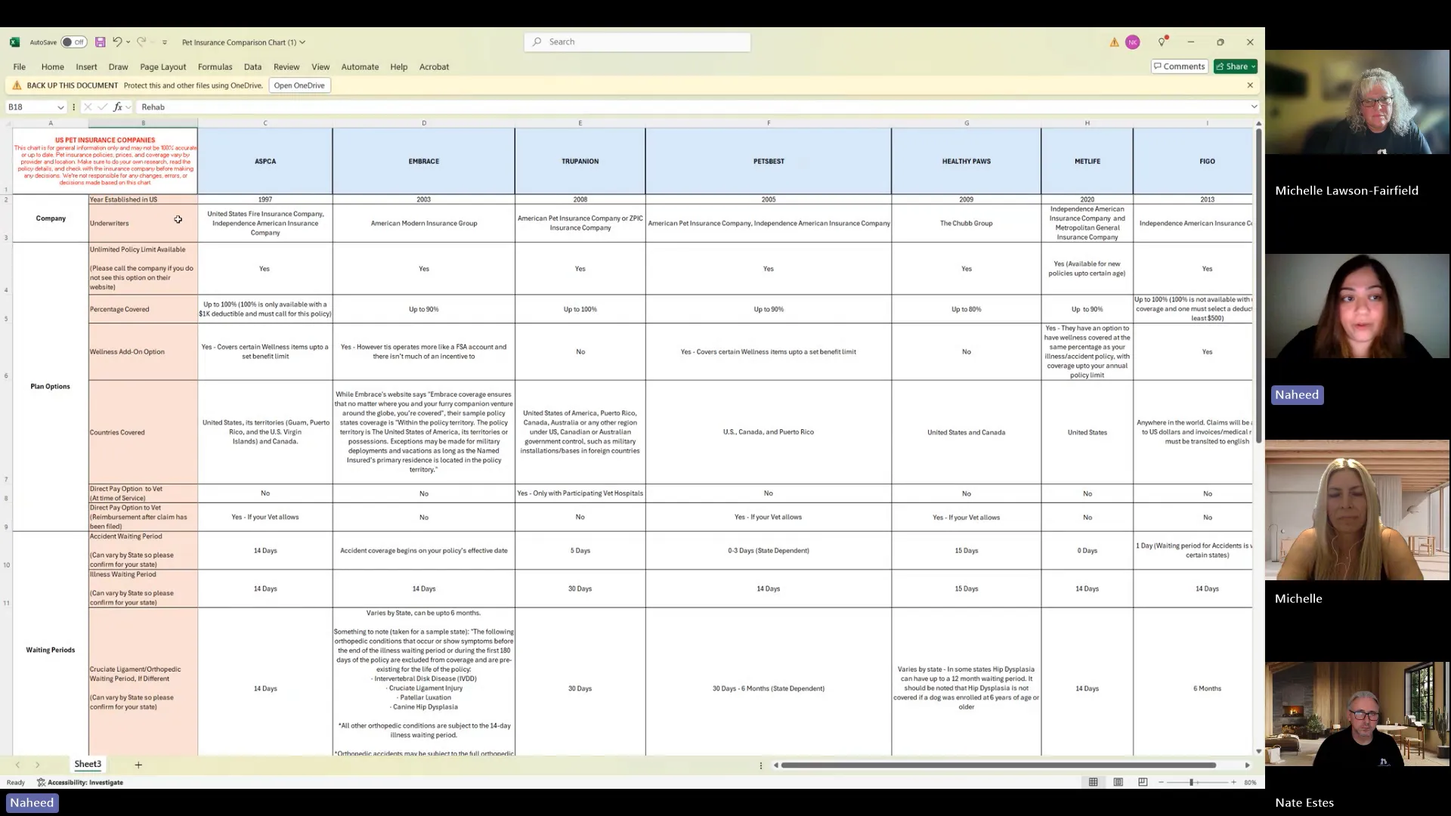The width and height of the screenshot is (1451, 816).
Task: Expand the formula bar chevron
Action: coord(1255,107)
